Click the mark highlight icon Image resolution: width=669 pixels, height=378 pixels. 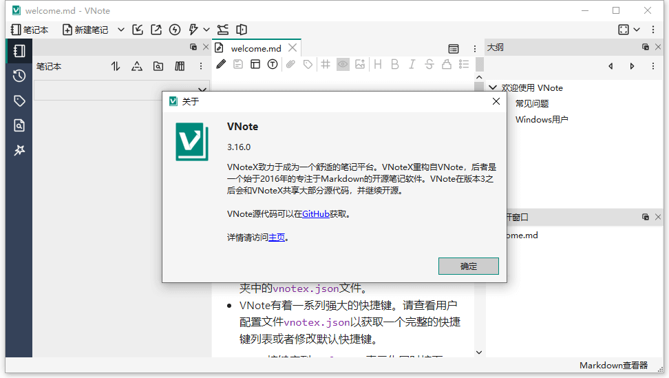(447, 65)
